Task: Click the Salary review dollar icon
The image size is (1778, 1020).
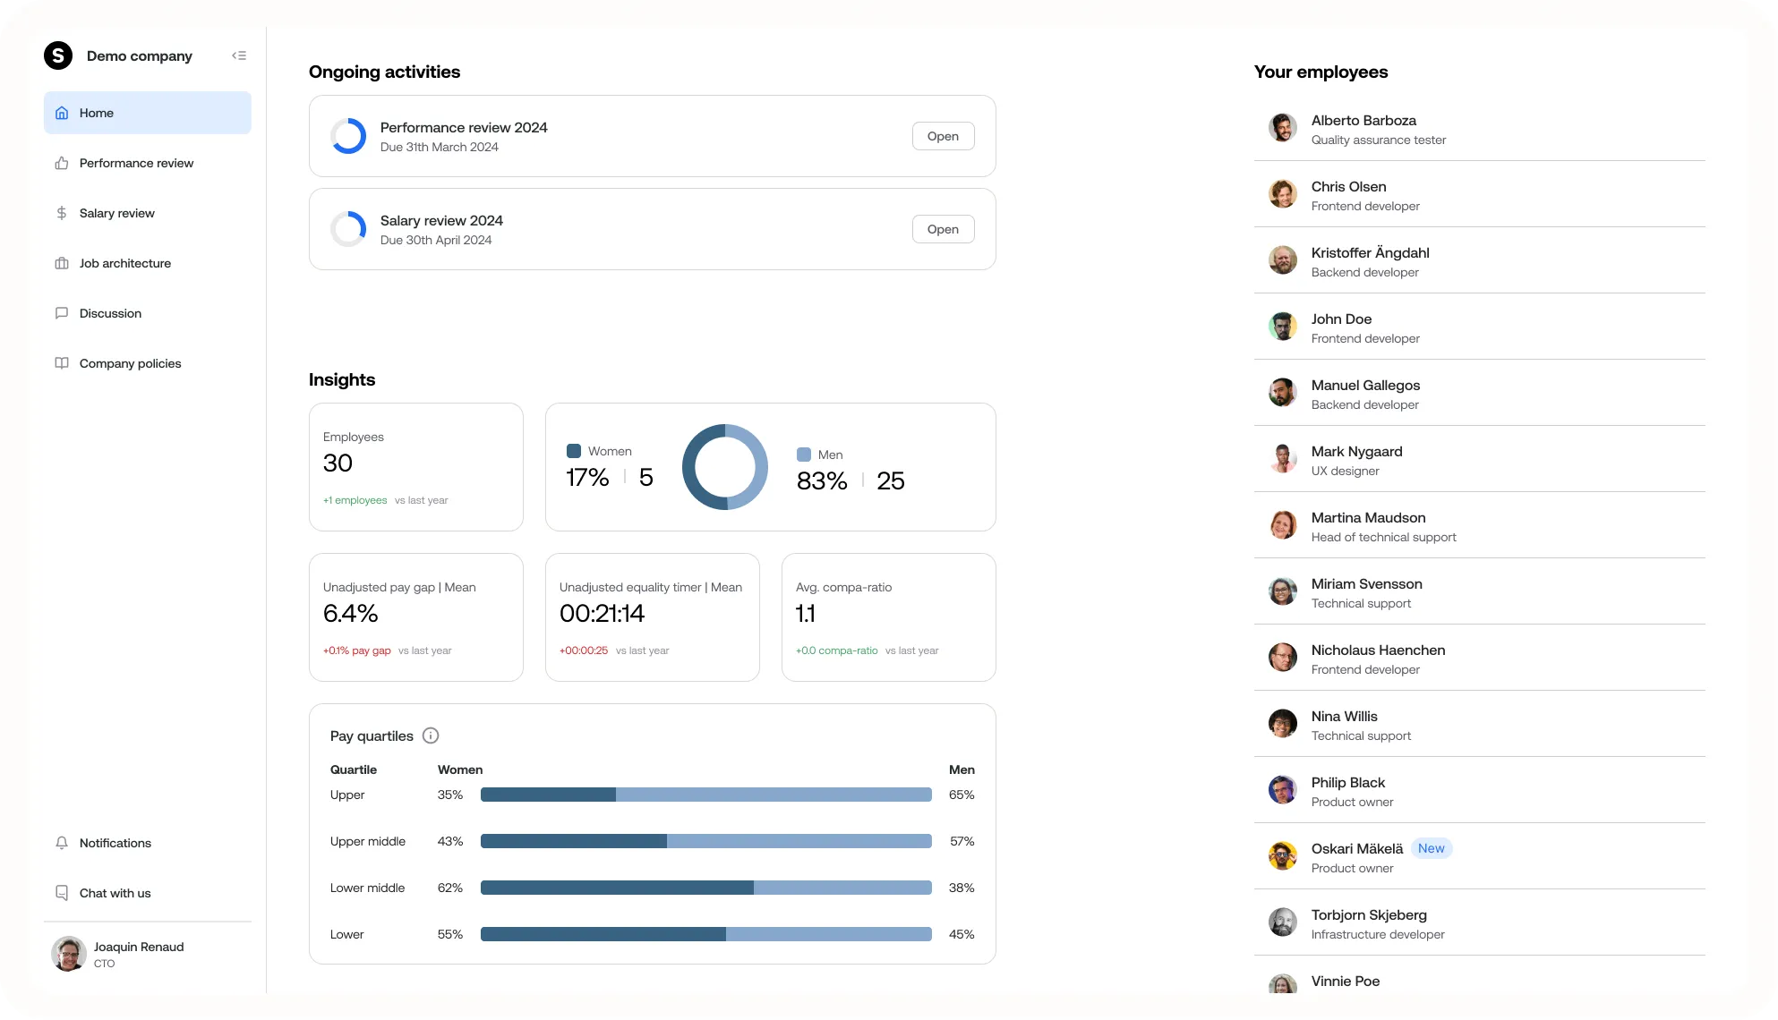Action: tap(62, 213)
